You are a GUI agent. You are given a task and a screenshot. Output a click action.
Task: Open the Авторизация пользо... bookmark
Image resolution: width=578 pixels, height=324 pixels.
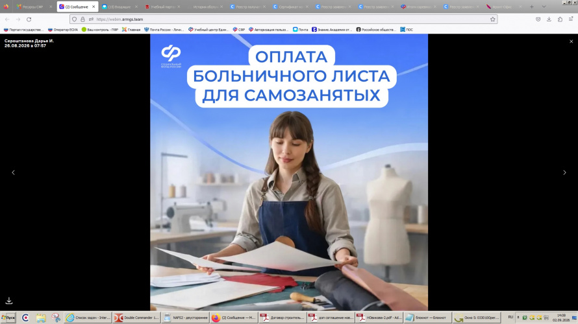point(269,29)
